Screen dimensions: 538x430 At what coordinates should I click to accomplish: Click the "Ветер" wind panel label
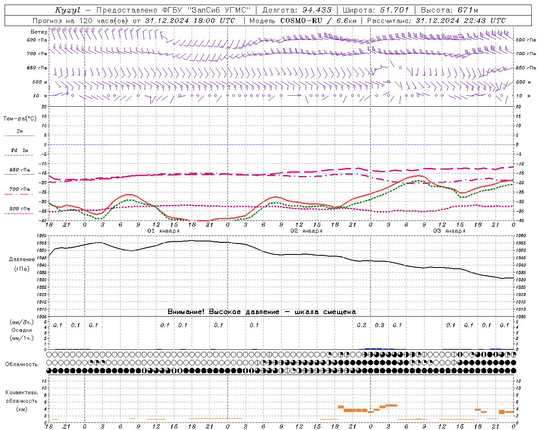tap(39, 32)
